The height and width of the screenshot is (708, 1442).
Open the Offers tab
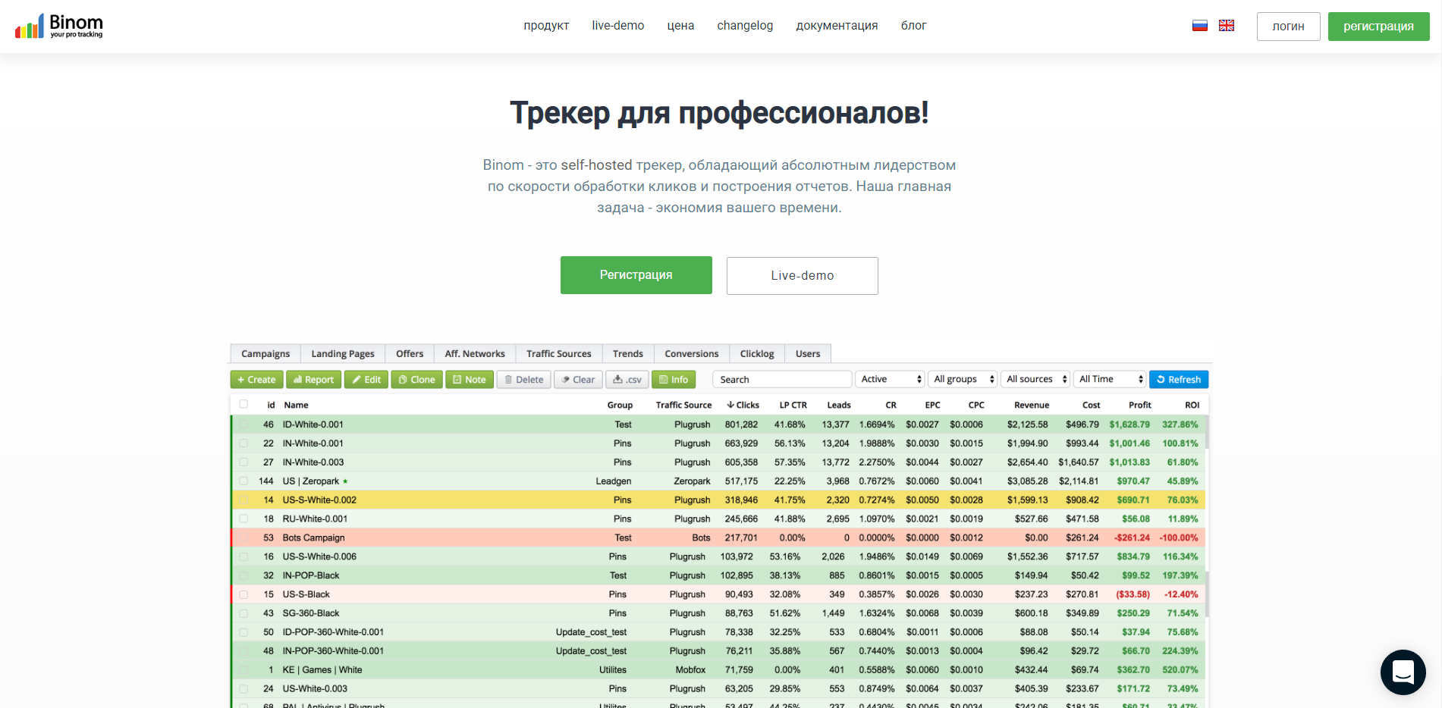coord(410,354)
